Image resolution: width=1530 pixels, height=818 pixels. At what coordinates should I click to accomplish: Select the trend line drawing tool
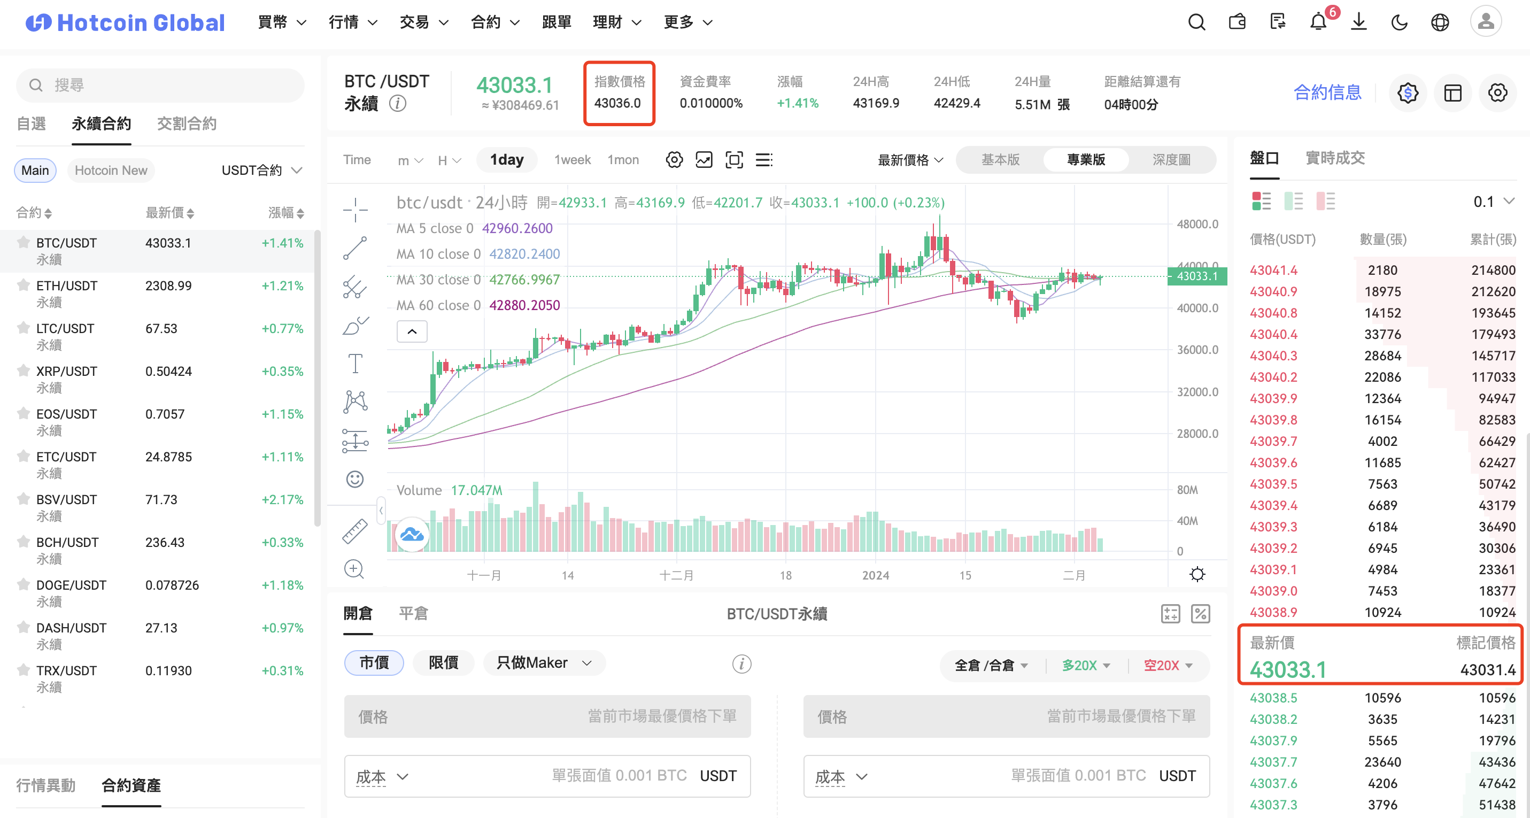(x=355, y=248)
